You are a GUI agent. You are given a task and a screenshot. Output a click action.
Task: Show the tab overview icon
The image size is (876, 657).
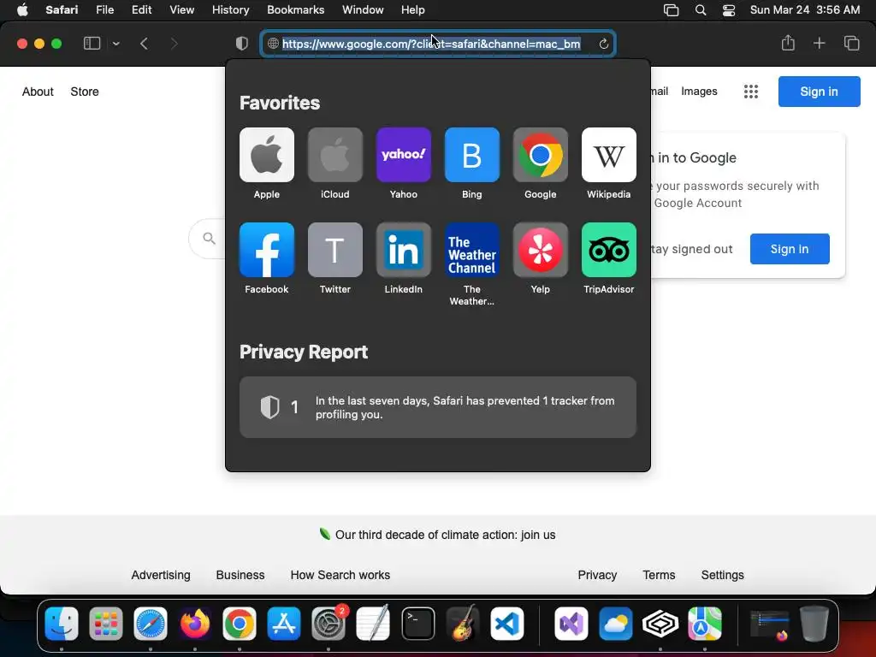pyautogui.click(x=851, y=43)
